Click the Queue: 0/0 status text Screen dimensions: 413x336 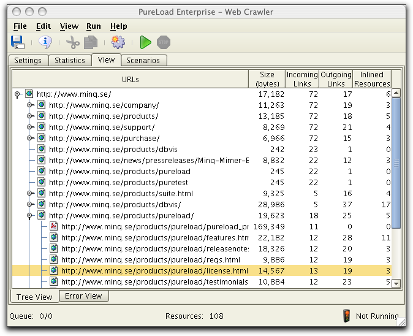pyautogui.click(x=31, y=316)
